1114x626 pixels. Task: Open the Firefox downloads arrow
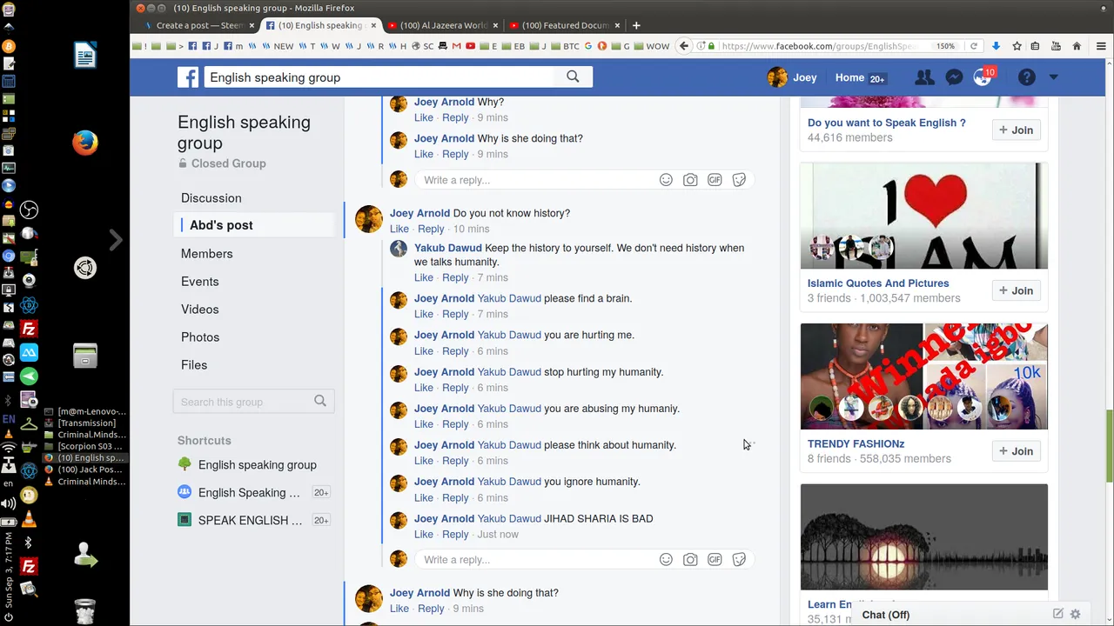tap(997, 46)
